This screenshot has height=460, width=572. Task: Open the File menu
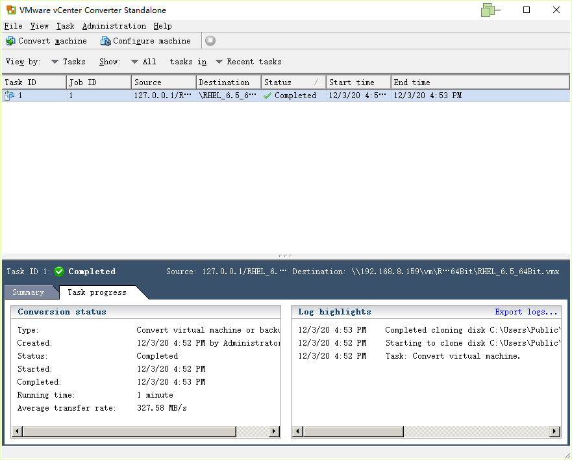13,26
